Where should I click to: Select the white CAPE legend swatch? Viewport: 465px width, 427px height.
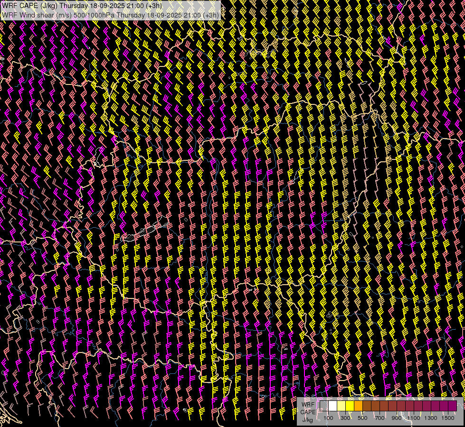333,406
